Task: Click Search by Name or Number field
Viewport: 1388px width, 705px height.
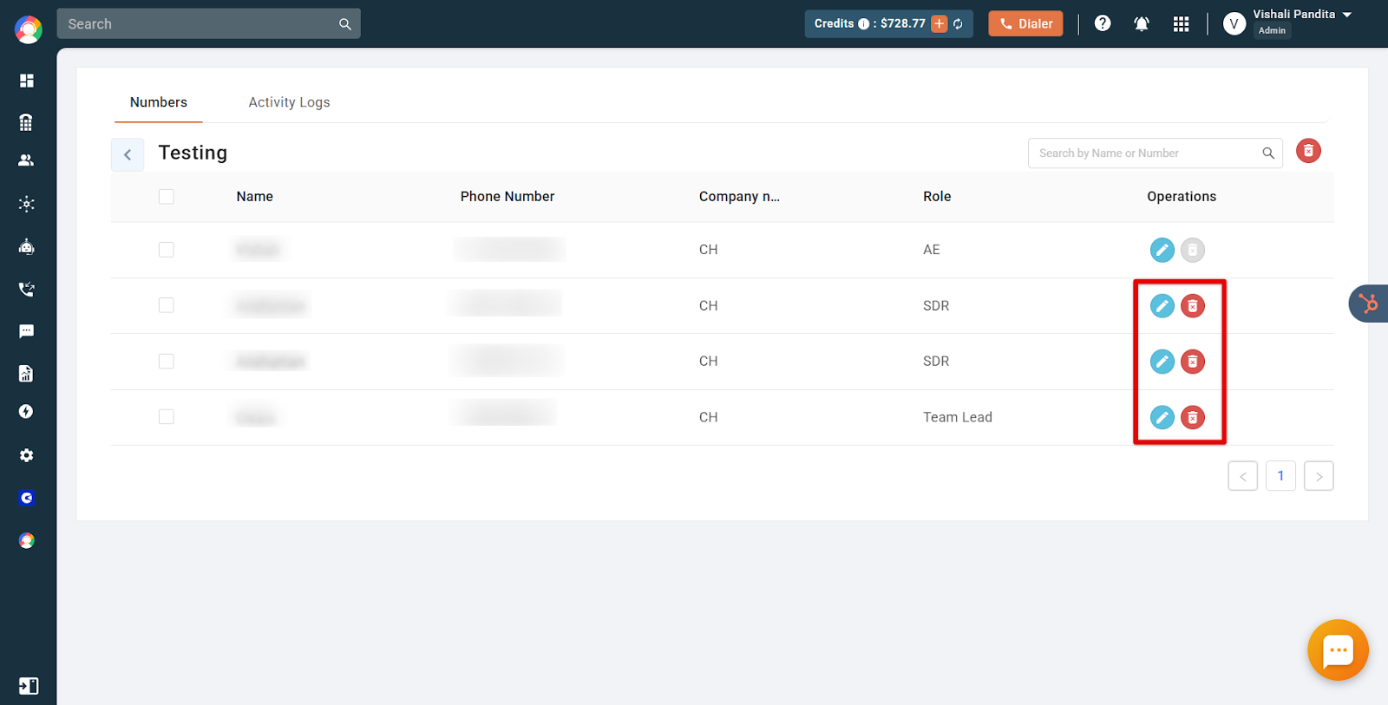Action: pyautogui.click(x=1156, y=153)
